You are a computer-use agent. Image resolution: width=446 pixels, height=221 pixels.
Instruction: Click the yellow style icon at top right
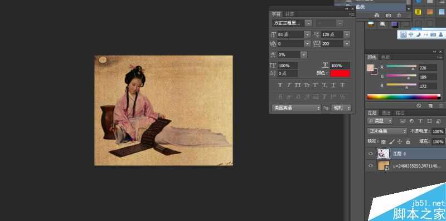[x=418, y=12]
